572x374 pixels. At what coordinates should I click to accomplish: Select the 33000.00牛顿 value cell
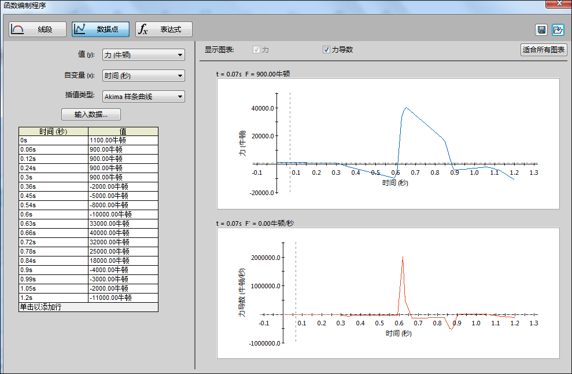(x=123, y=223)
